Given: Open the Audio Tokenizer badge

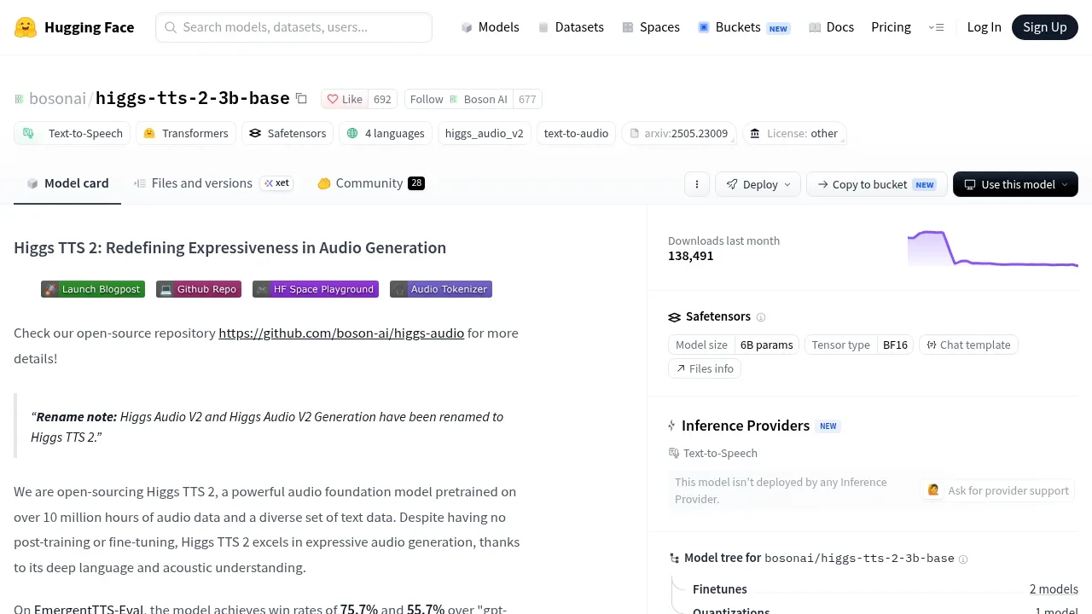Looking at the screenshot, I should [x=441, y=289].
